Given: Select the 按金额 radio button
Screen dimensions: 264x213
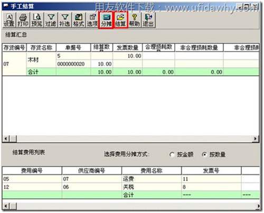Looking at the screenshot, I should 172,155.
